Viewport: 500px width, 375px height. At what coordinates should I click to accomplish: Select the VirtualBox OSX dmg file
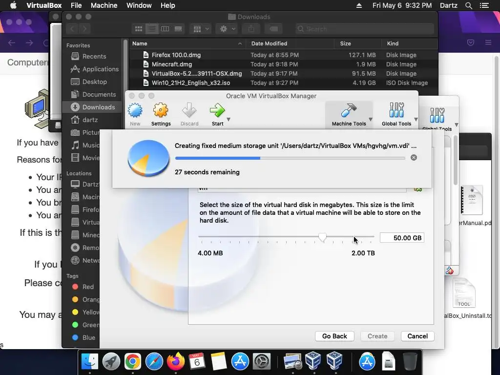click(x=283, y=73)
